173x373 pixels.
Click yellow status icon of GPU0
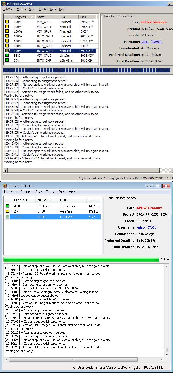pyautogui.click(x=8, y=212)
